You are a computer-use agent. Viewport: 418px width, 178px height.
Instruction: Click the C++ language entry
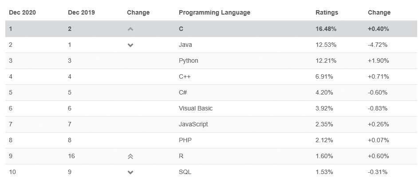[185, 76]
